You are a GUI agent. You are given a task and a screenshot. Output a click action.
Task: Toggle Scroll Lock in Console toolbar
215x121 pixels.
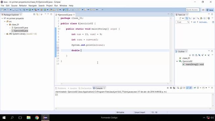pos(181,88)
